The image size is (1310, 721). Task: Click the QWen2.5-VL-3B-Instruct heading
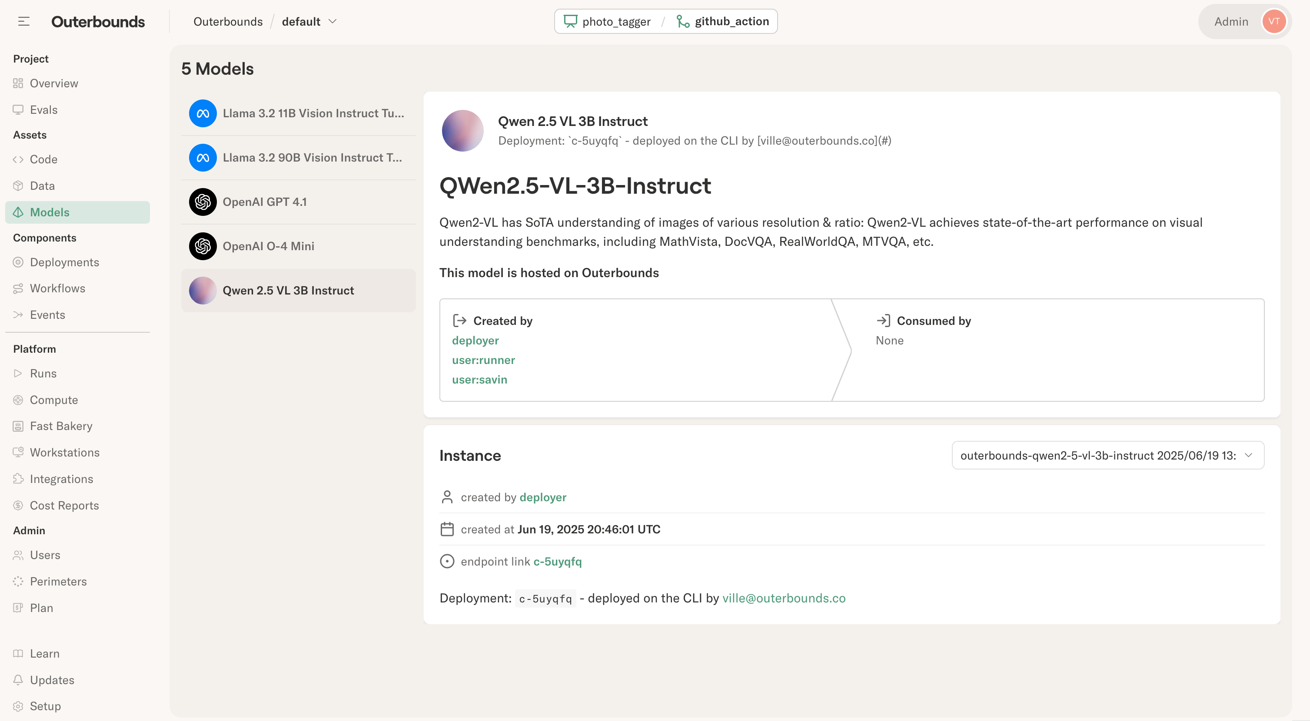[x=575, y=185]
